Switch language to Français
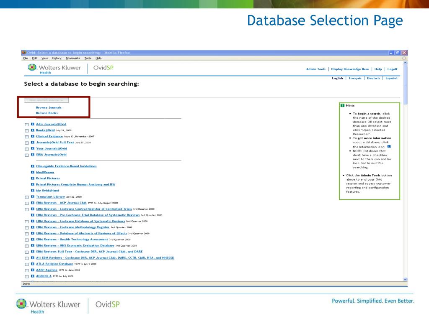Image resolution: width=429 pixels, height=321 pixels. (355, 78)
